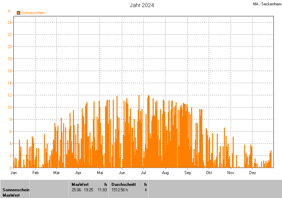The width and height of the screenshot is (282, 198).
Task: Click the 12 value on the y-axis
Action: point(10,95)
